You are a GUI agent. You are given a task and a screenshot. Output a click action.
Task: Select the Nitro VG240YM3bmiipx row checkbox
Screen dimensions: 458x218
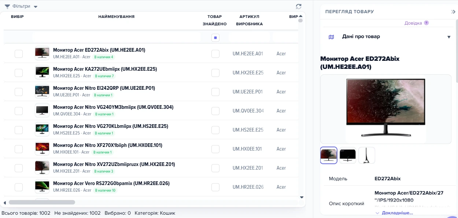(x=19, y=111)
